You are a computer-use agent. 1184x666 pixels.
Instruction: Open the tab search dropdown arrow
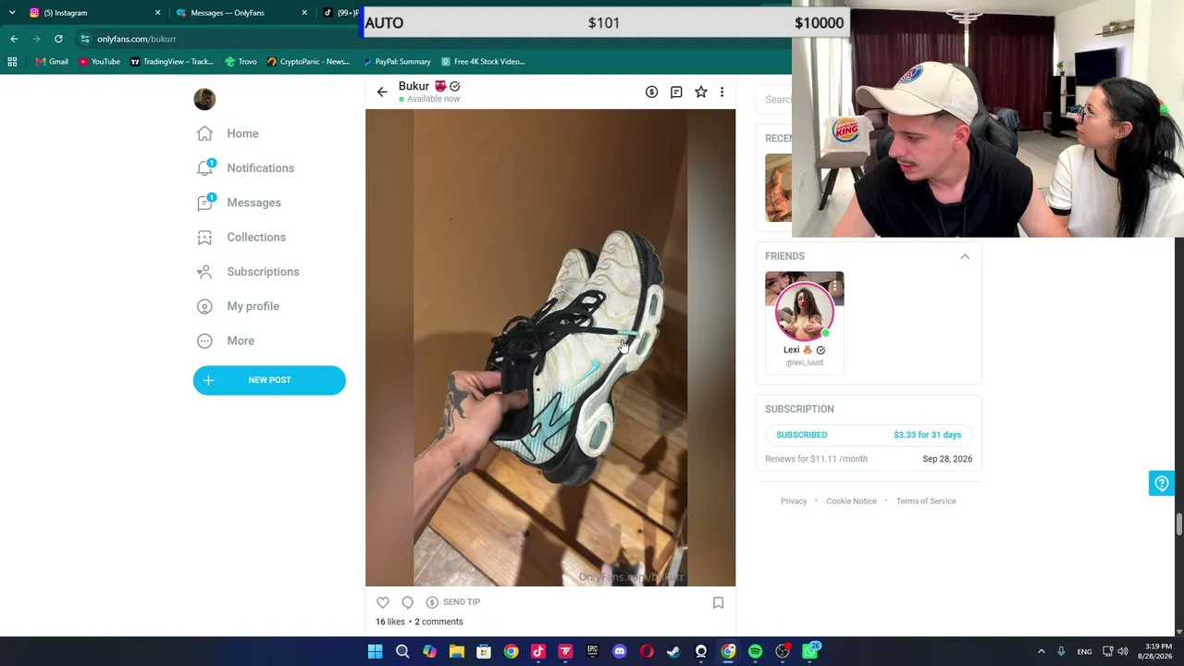12,13
